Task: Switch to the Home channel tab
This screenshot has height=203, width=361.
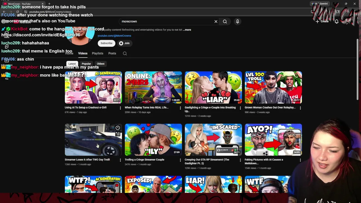Action: [69, 53]
